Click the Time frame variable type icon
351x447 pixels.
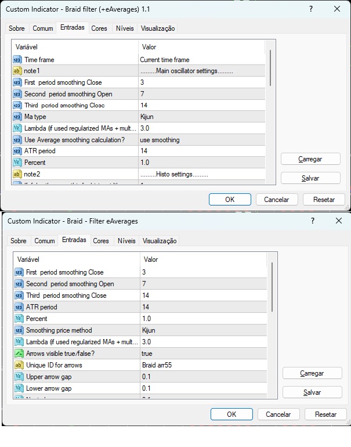pos(17,60)
